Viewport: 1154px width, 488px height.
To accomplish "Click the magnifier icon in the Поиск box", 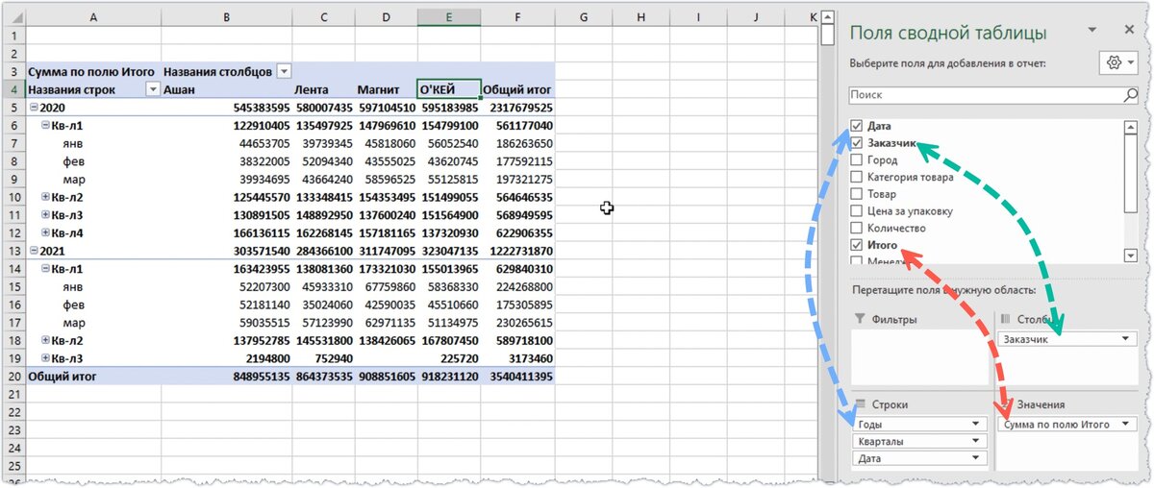I will tap(1132, 95).
